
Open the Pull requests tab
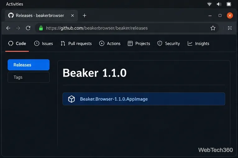tap(76, 44)
